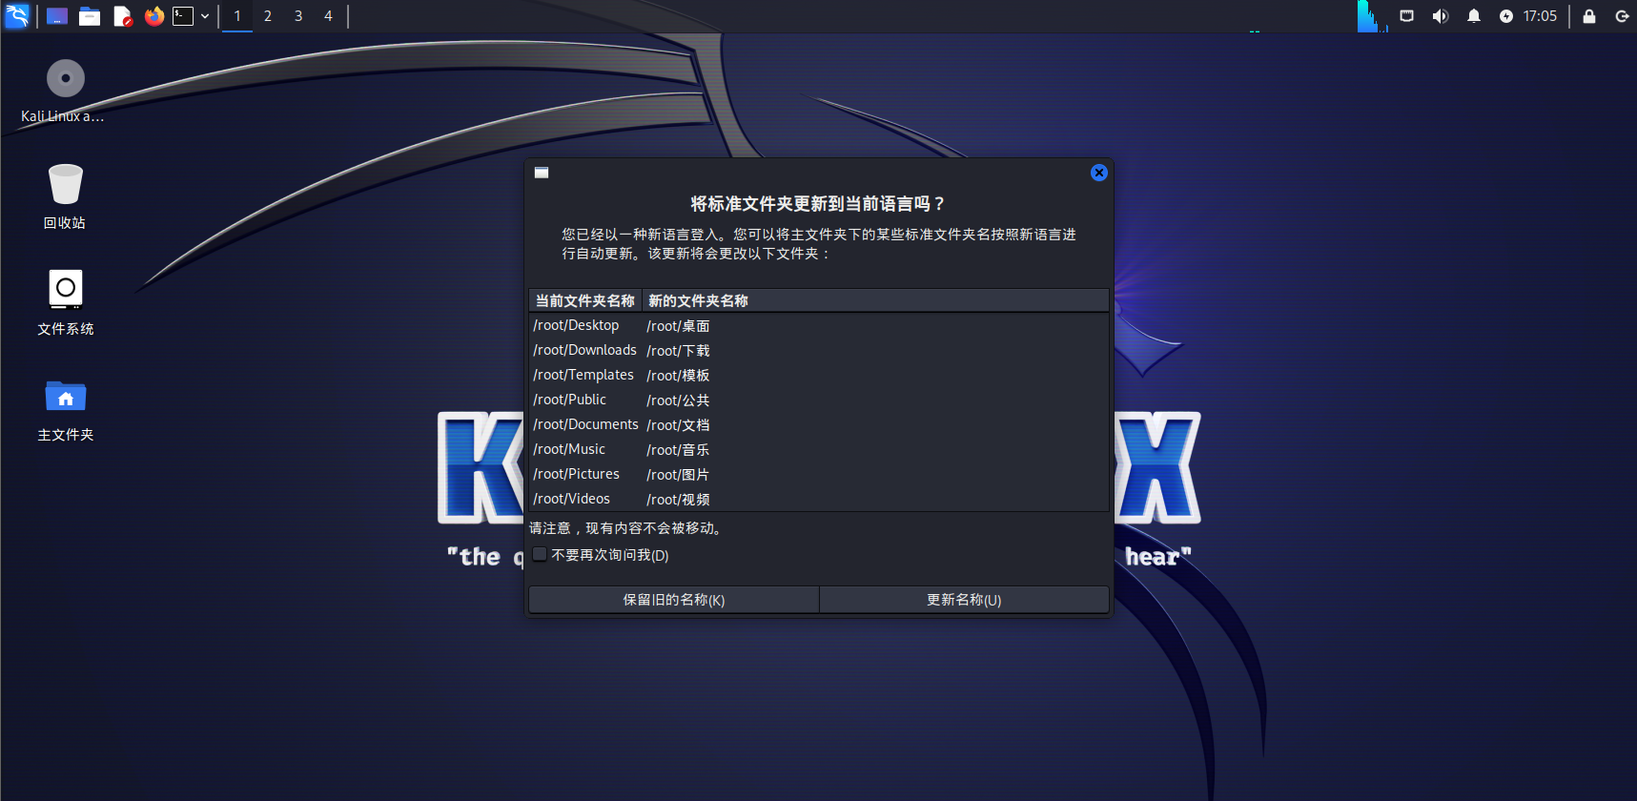Click the volume speaker icon
Screen dimensions: 1637x801
[1441, 16]
